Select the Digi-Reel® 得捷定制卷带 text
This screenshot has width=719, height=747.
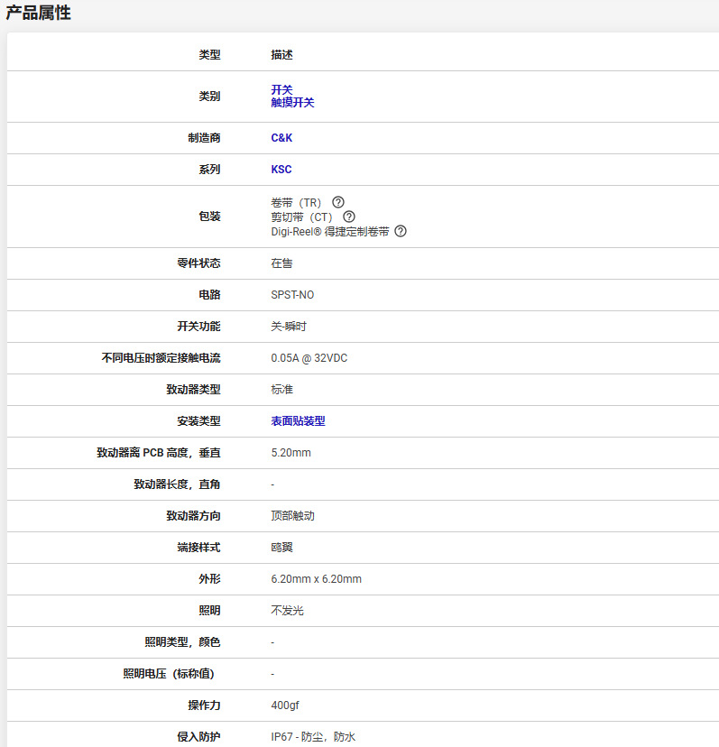point(330,232)
